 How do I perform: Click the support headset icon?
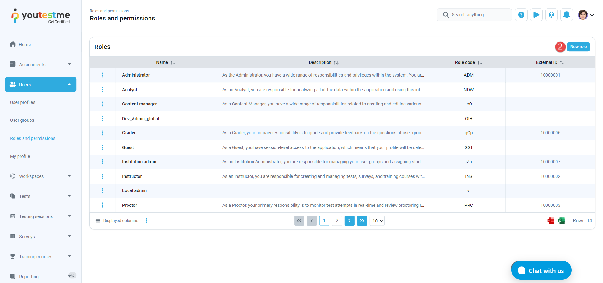(551, 15)
